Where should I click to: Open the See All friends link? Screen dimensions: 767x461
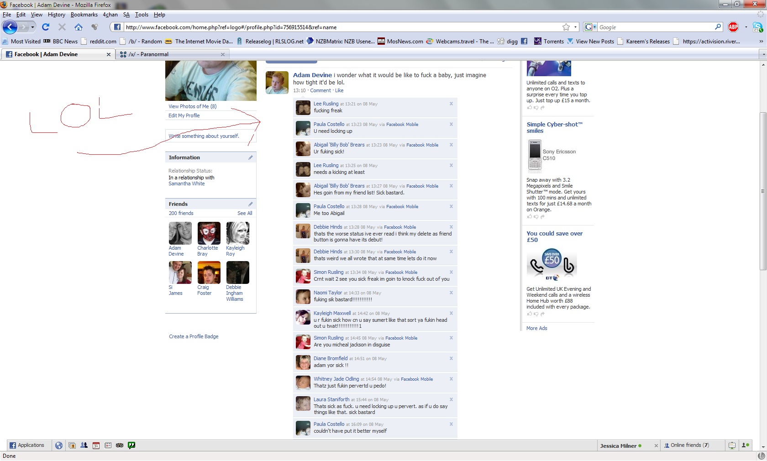click(245, 213)
